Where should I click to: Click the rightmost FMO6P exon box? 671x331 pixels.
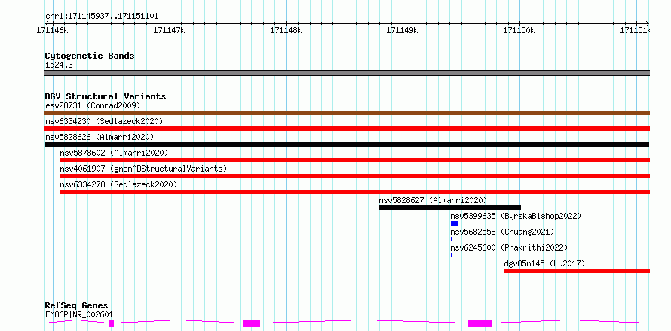pos(480,323)
